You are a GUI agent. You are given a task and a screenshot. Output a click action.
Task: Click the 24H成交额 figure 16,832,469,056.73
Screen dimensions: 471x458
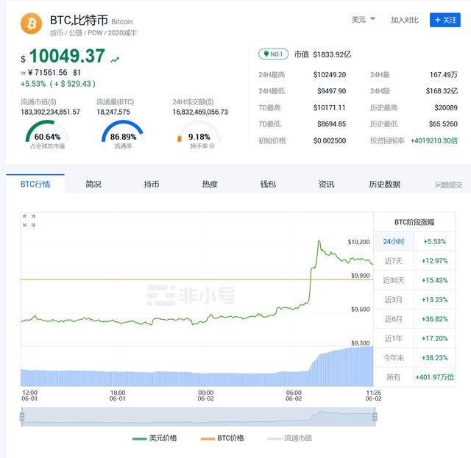200,112
